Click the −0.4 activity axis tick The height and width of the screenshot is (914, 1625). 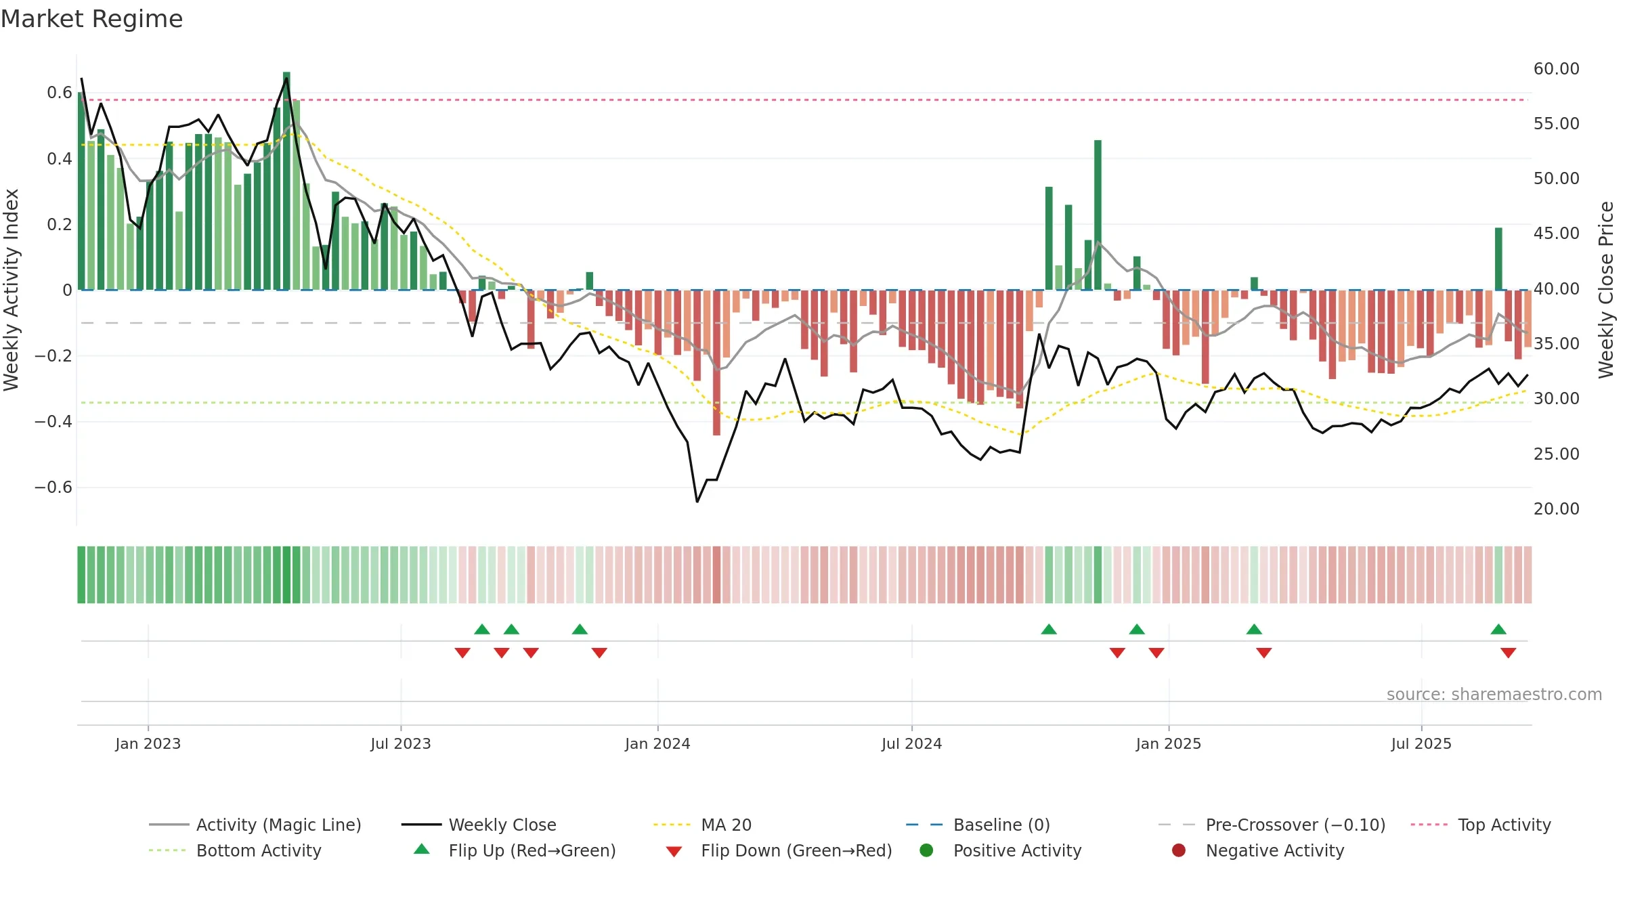pos(53,421)
